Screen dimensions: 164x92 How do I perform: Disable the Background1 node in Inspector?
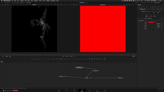pos(139,9)
